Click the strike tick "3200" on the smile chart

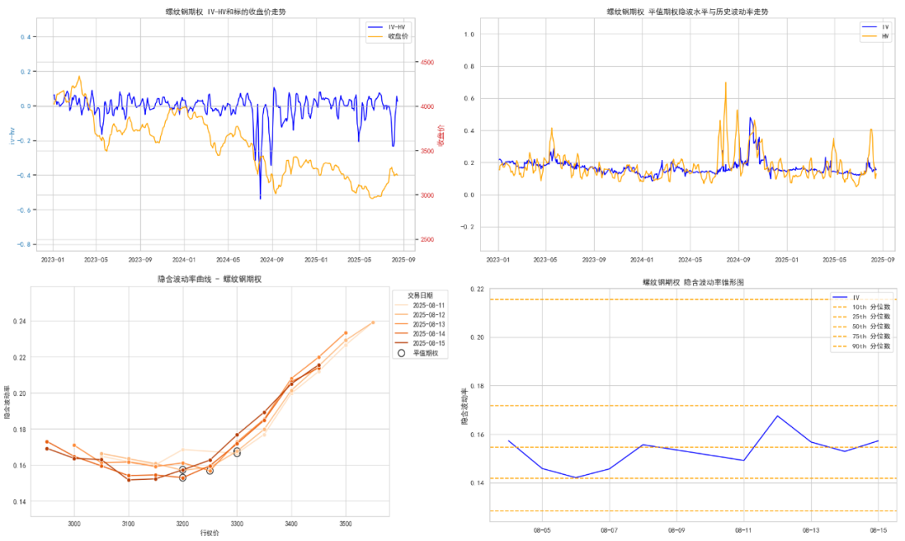183,523
